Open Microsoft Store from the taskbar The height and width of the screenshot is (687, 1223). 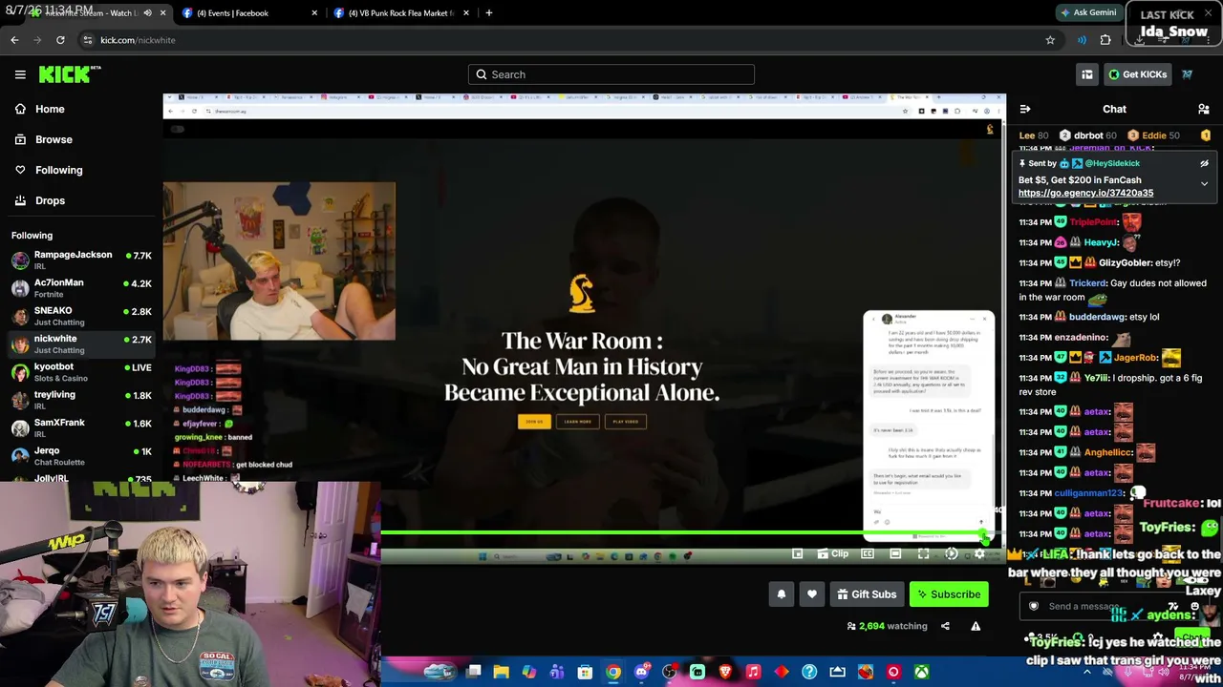pos(585,673)
